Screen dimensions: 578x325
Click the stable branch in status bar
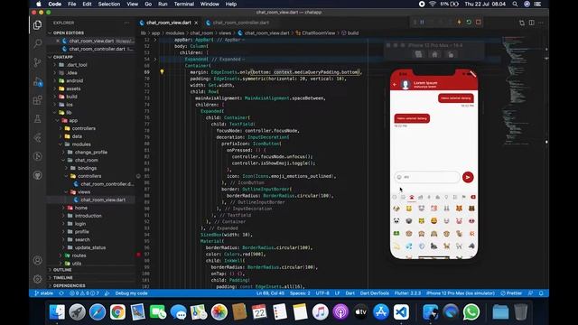click(x=43, y=293)
